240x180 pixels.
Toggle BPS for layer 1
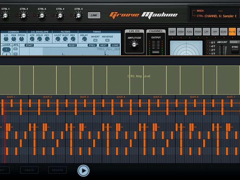click(x=16, y=49)
